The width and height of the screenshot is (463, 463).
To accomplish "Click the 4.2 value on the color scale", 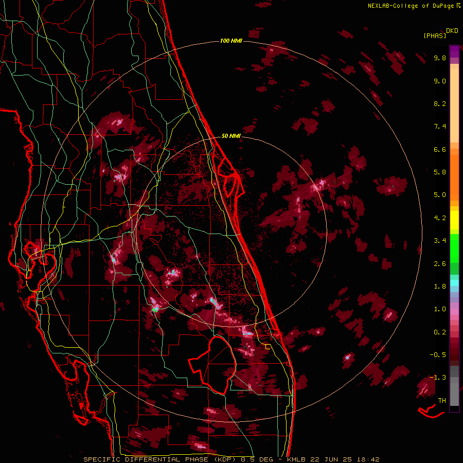I will (x=440, y=218).
